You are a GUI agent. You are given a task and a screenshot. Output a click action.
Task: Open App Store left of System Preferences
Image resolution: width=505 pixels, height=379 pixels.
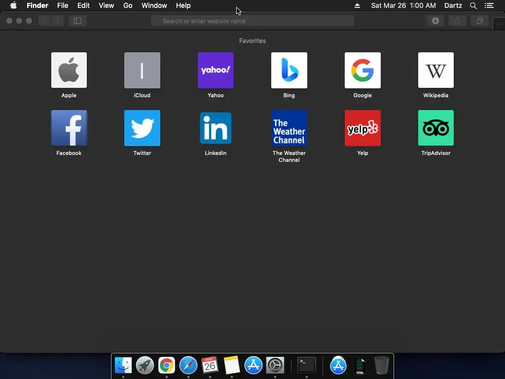click(x=253, y=366)
